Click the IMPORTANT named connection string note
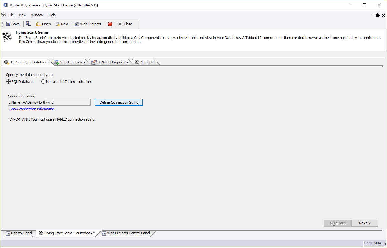The width and height of the screenshot is (387, 248). 52,120
